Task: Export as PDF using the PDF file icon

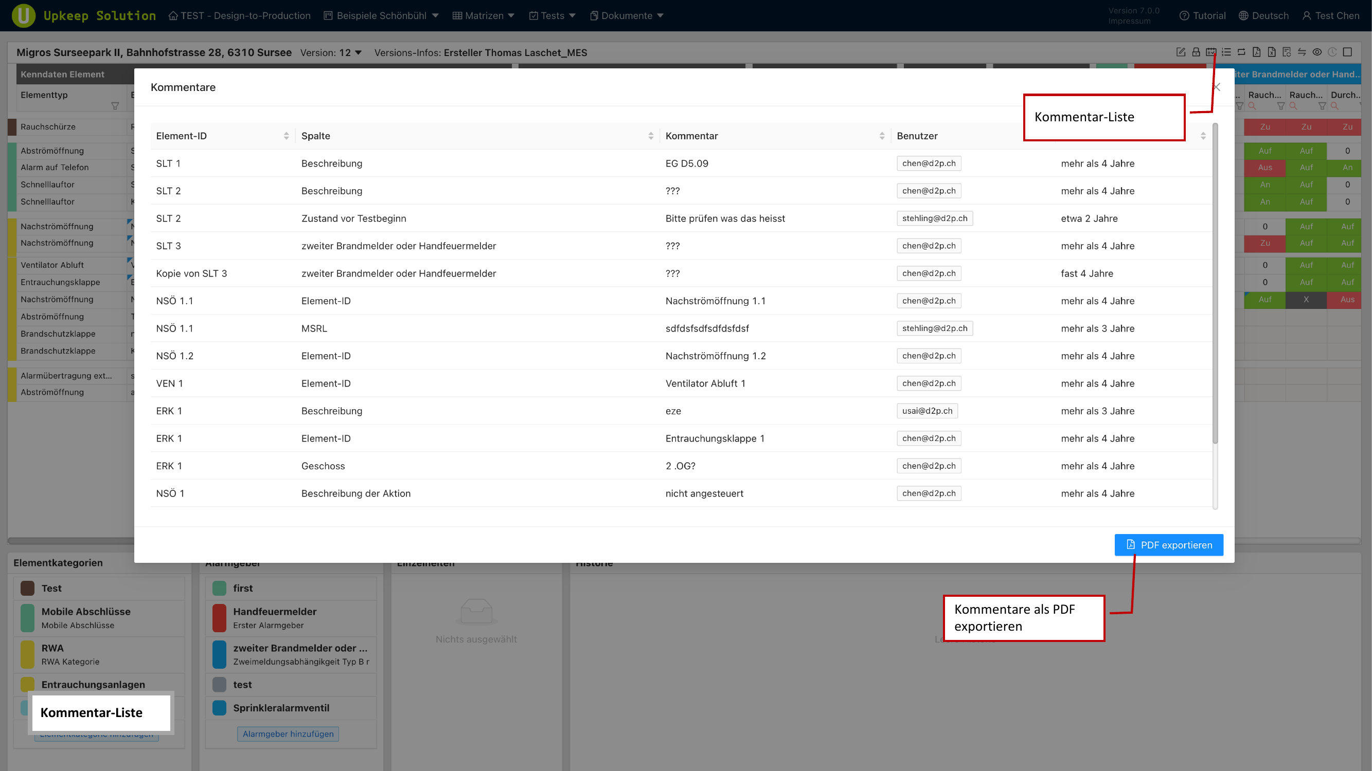Action: click(1257, 52)
